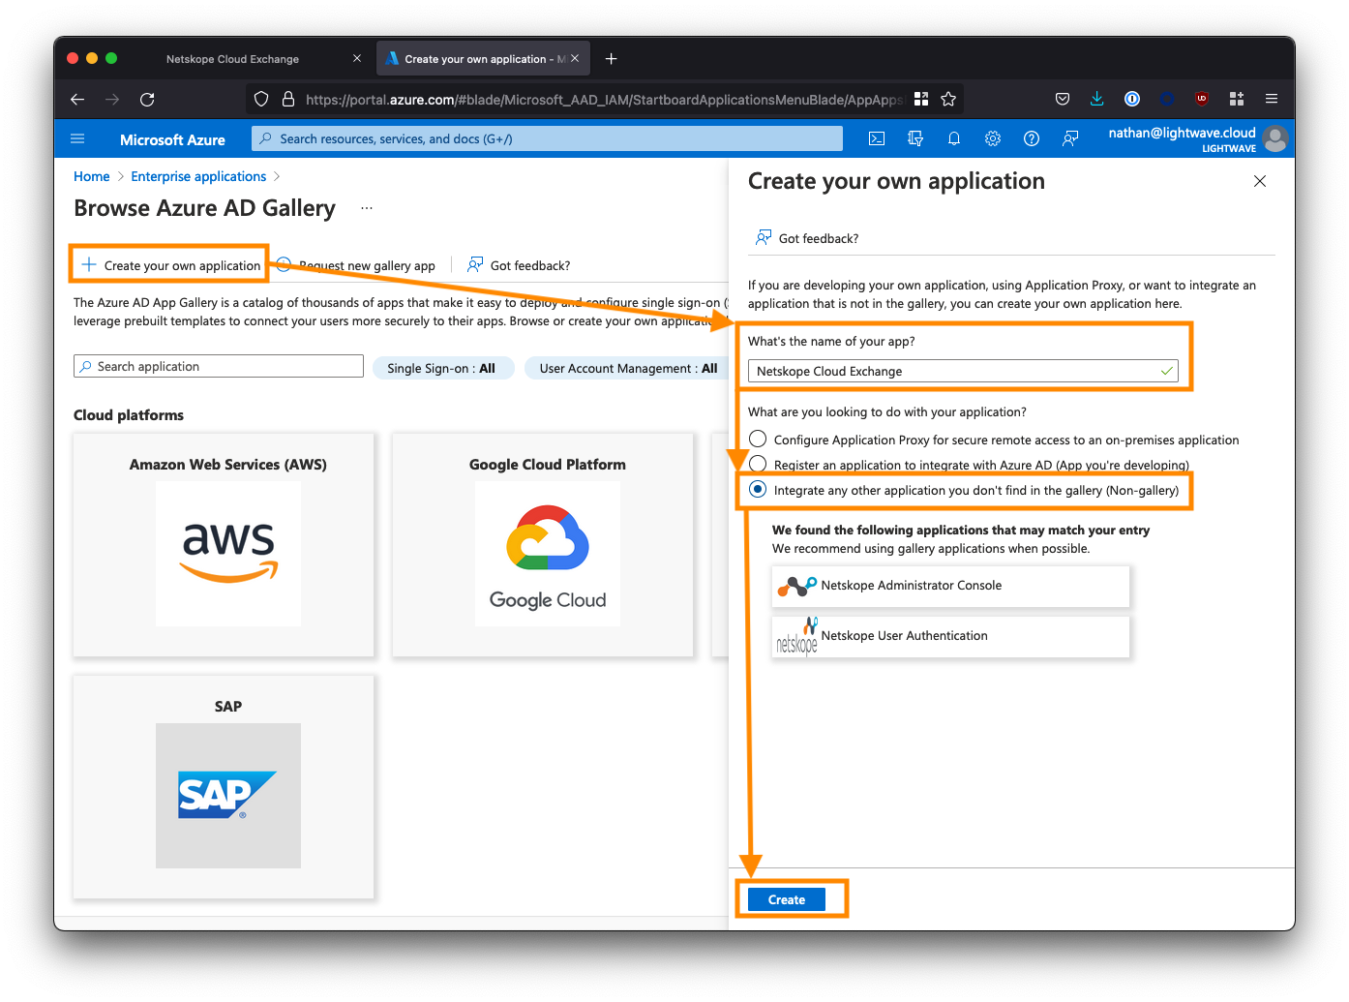Select the Non-gallery integration radio option
This screenshot has height=1002, width=1349.
point(758,490)
